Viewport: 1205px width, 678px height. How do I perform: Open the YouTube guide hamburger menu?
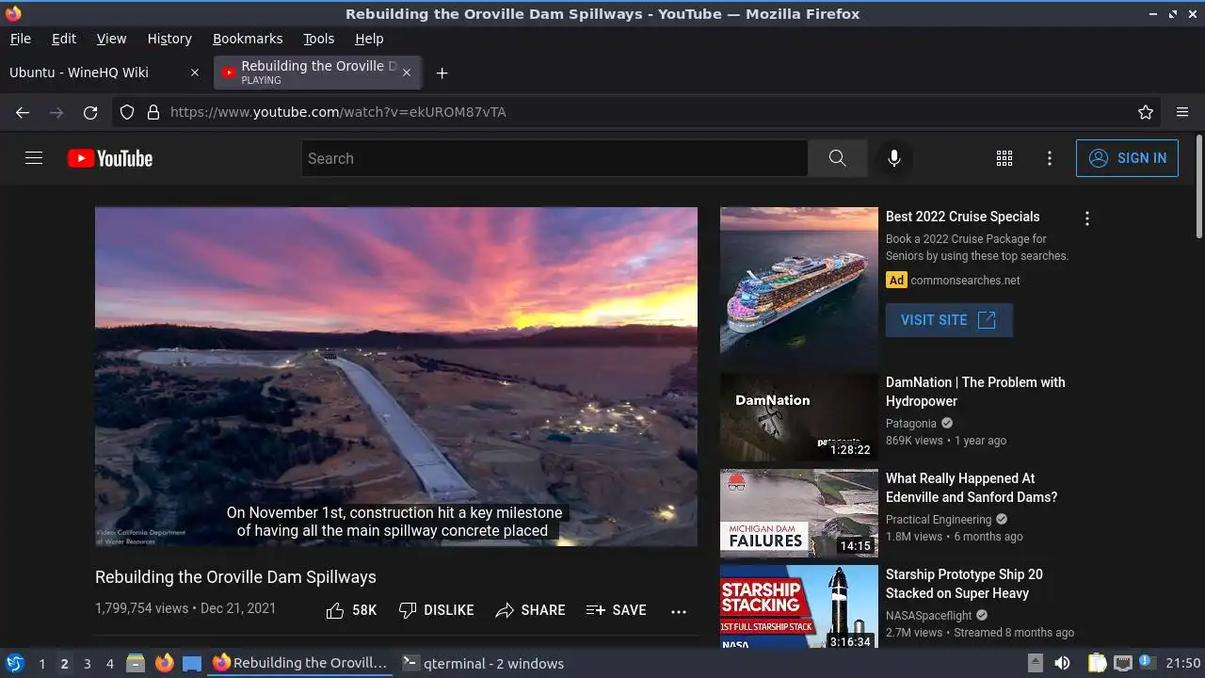point(34,158)
